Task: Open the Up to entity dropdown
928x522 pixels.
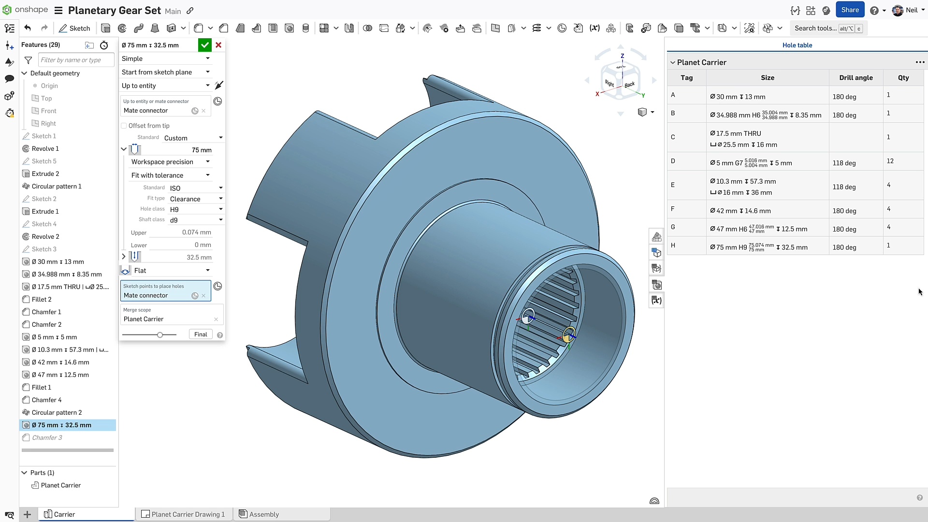Action: (x=165, y=86)
